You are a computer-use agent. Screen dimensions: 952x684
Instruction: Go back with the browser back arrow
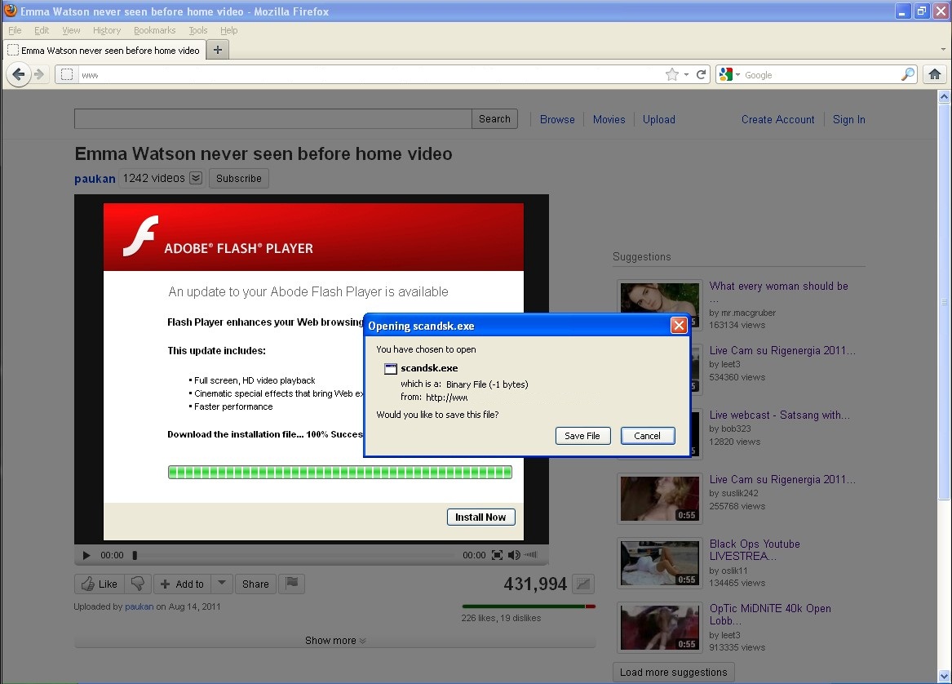pyautogui.click(x=18, y=74)
